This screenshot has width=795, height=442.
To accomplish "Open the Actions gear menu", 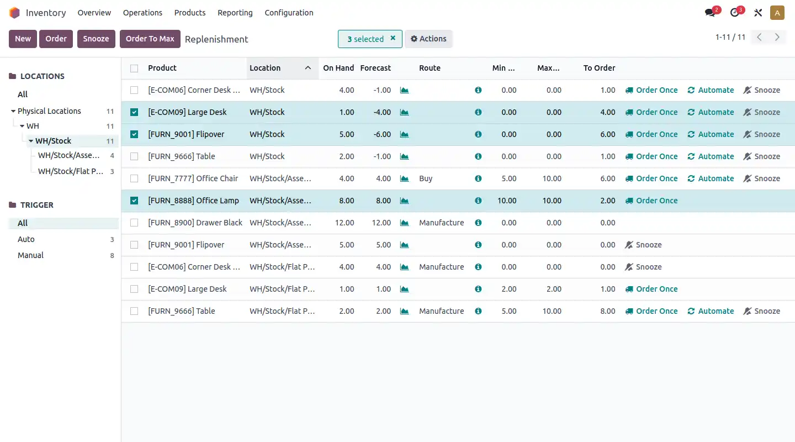I will (x=429, y=39).
